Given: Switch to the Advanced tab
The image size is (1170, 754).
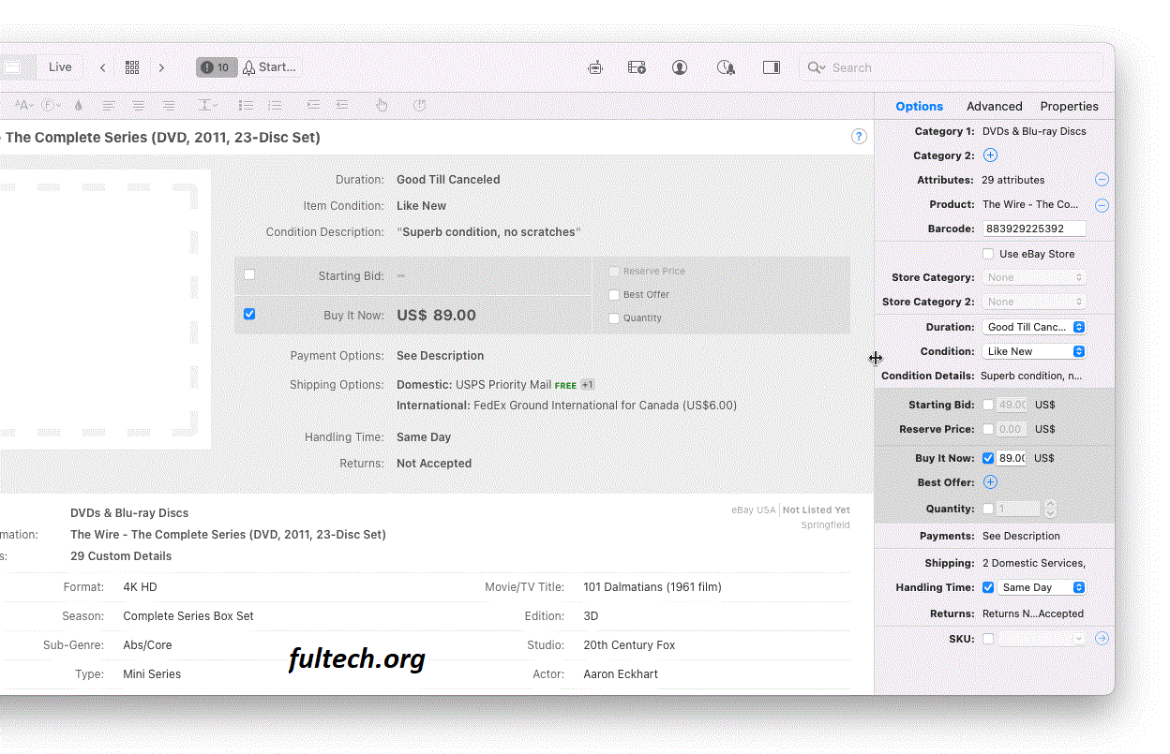Looking at the screenshot, I should [993, 106].
